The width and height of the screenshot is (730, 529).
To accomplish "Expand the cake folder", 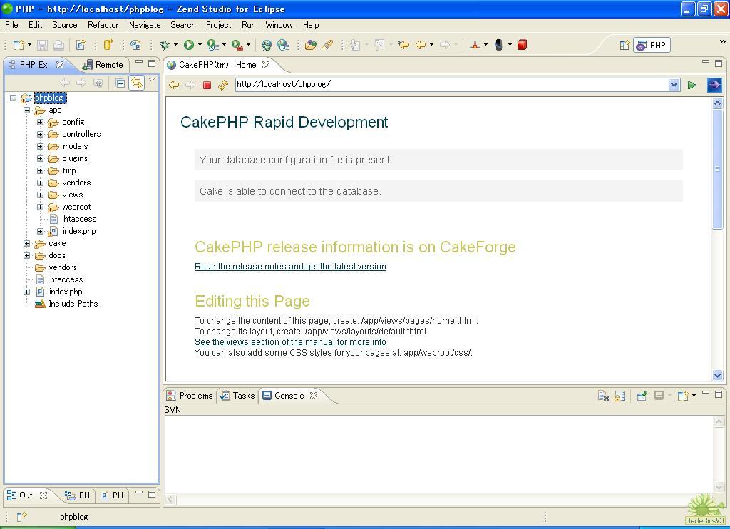I will click(x=27, y=244).
